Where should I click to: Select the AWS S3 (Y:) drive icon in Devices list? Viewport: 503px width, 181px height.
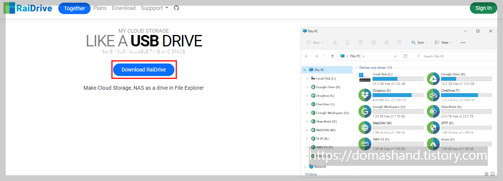click(x=365, y=143)
